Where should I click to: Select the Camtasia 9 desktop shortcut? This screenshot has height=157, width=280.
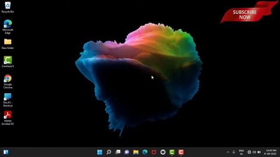tap(8, 62)
